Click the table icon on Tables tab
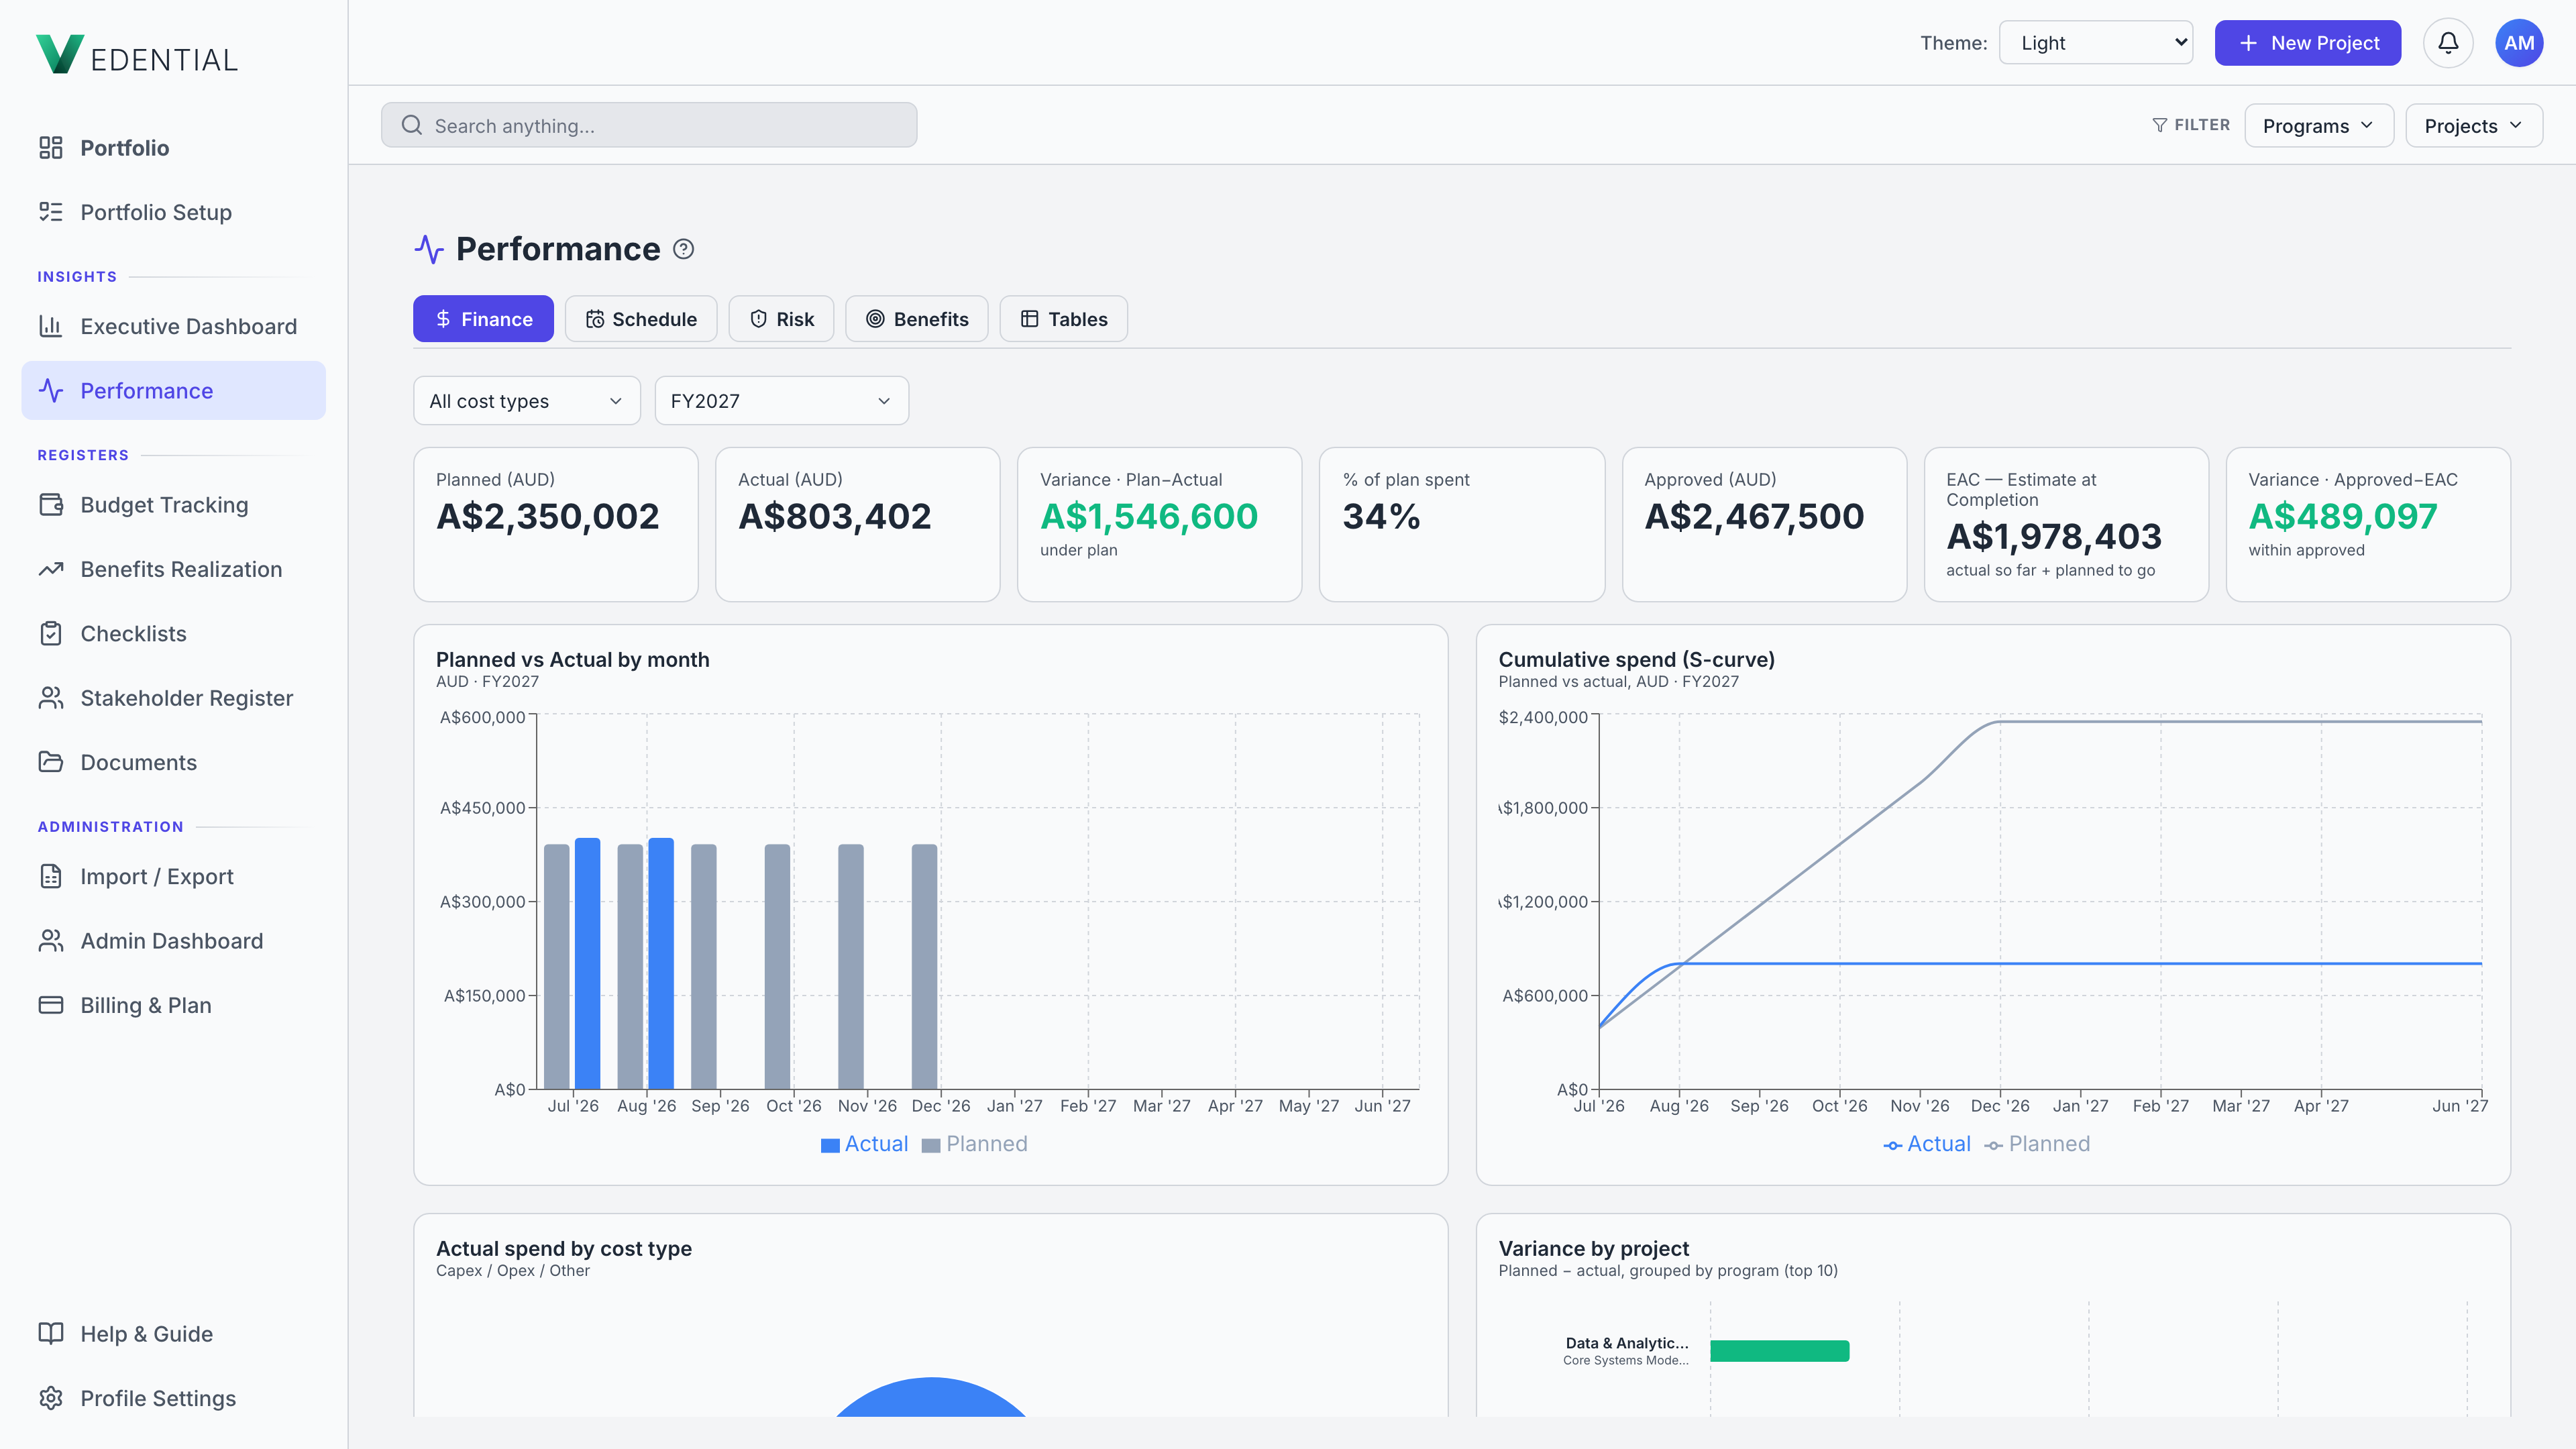 point(1029,319)
